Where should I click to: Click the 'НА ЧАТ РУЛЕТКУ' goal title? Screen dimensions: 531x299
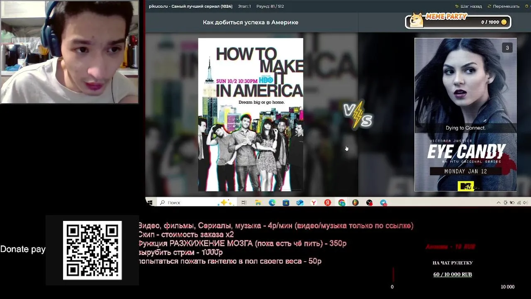click(x=453, y=263)
